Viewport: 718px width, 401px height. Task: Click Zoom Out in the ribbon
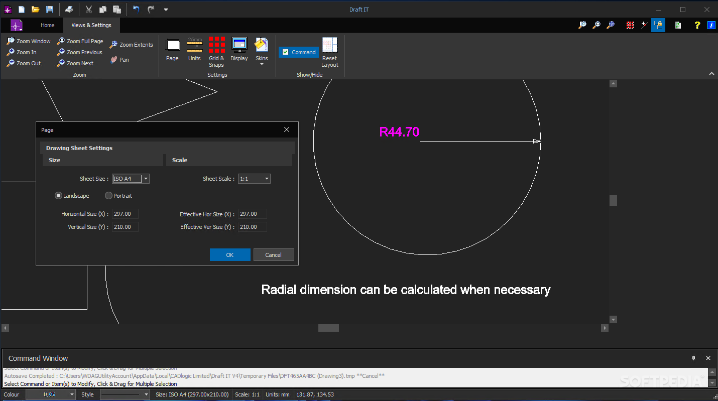tap(24, 63)
